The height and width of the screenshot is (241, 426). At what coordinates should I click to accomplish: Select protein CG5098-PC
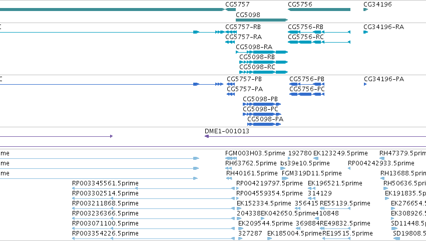tap(260, 109)
